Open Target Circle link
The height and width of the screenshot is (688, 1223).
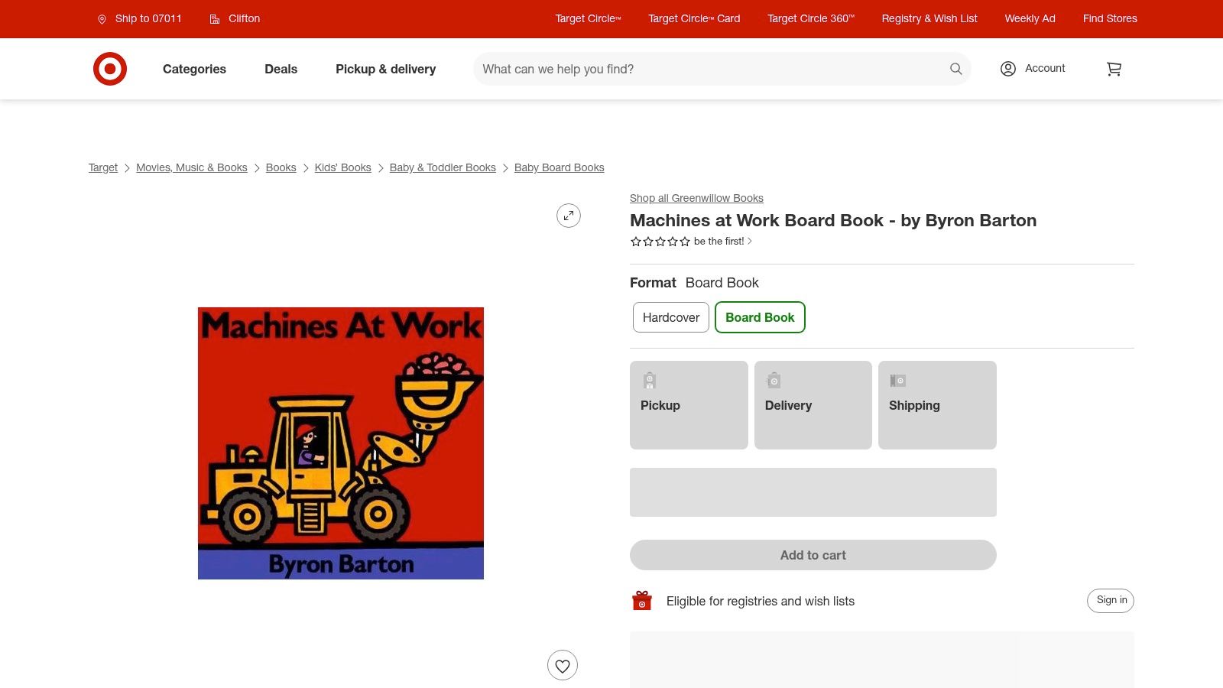[588, 19]
